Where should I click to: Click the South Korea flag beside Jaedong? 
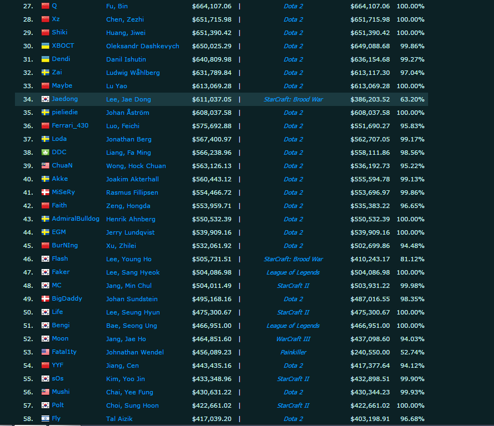coord(45,99)
